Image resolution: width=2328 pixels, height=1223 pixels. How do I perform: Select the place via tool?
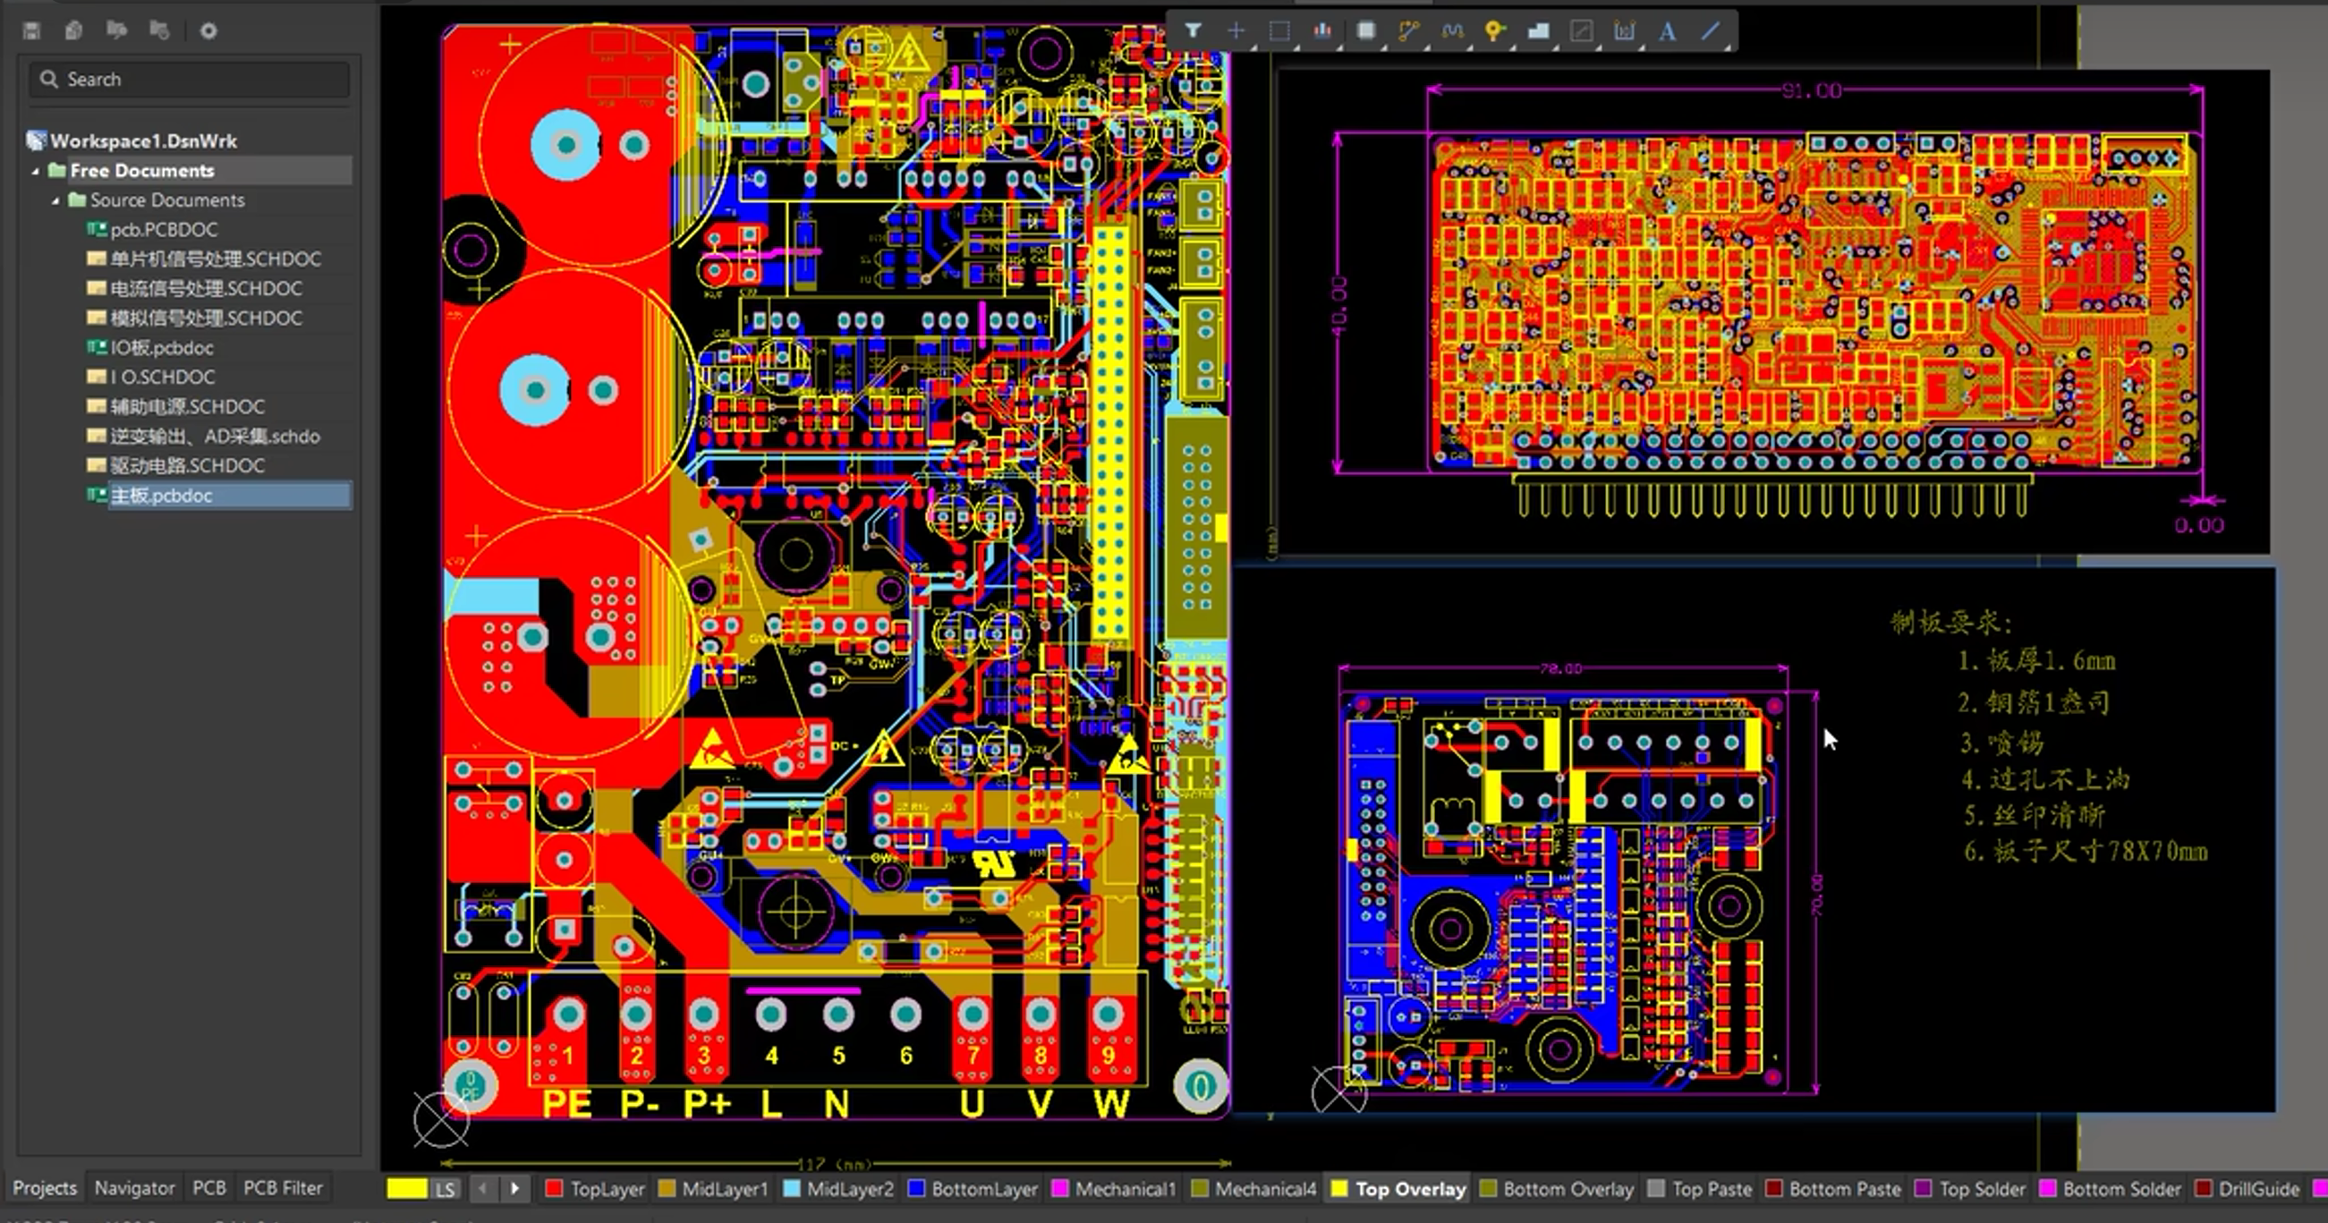click(x=1494, y=30)
